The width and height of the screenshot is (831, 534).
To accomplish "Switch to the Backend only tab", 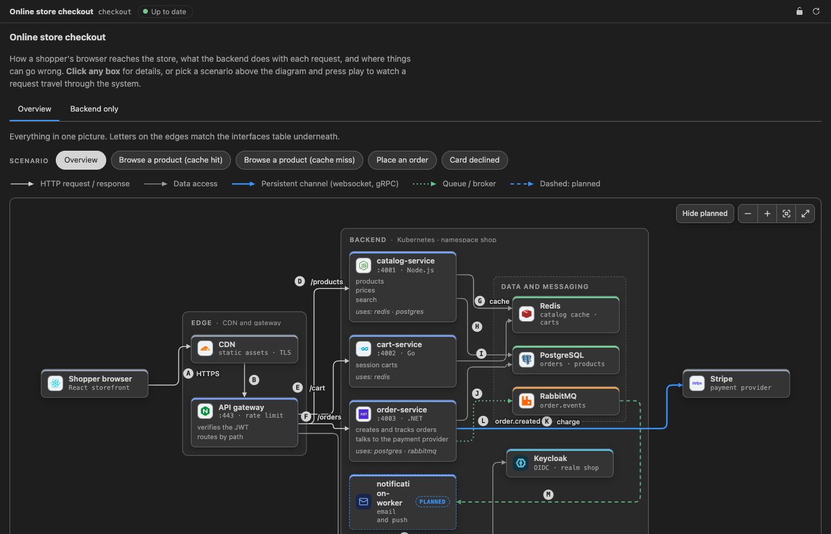I will 94,109.
